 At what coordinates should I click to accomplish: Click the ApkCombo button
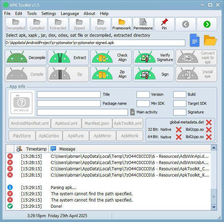(x=49, y=136)
